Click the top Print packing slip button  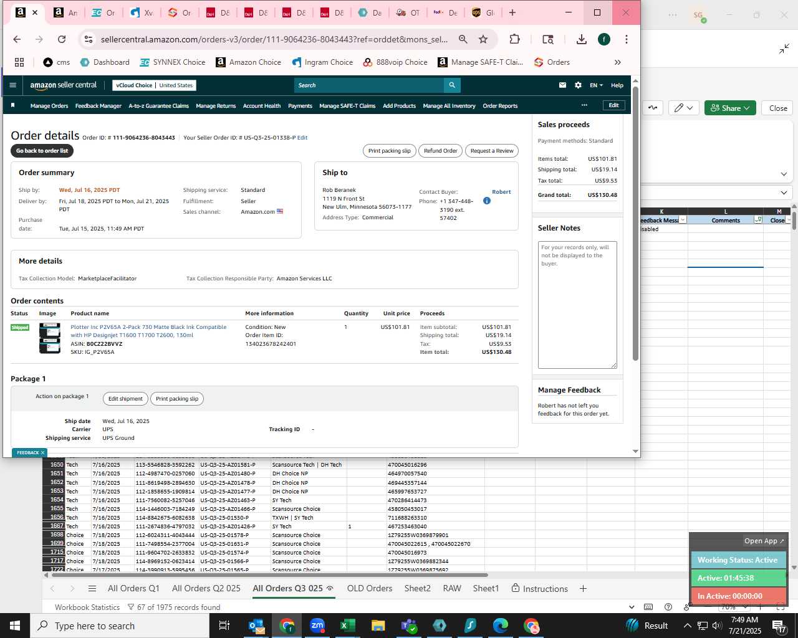pos(390,151)
